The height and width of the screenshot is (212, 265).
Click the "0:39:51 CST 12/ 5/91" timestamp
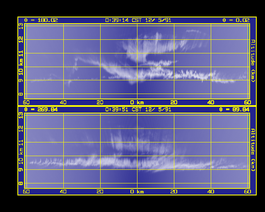coord(138,110)
